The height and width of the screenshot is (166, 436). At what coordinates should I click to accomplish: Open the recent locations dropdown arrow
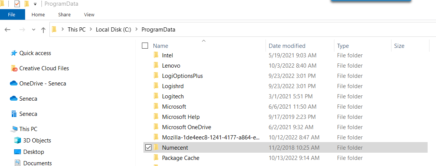[x=33, y=30]
